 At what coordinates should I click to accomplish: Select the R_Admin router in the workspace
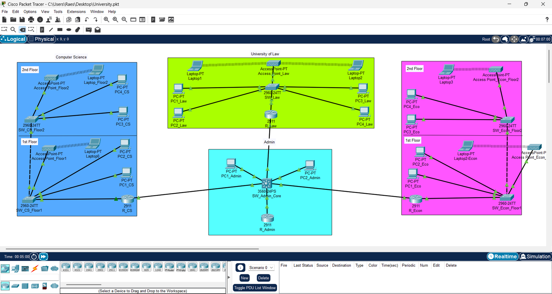coord(267,218)
